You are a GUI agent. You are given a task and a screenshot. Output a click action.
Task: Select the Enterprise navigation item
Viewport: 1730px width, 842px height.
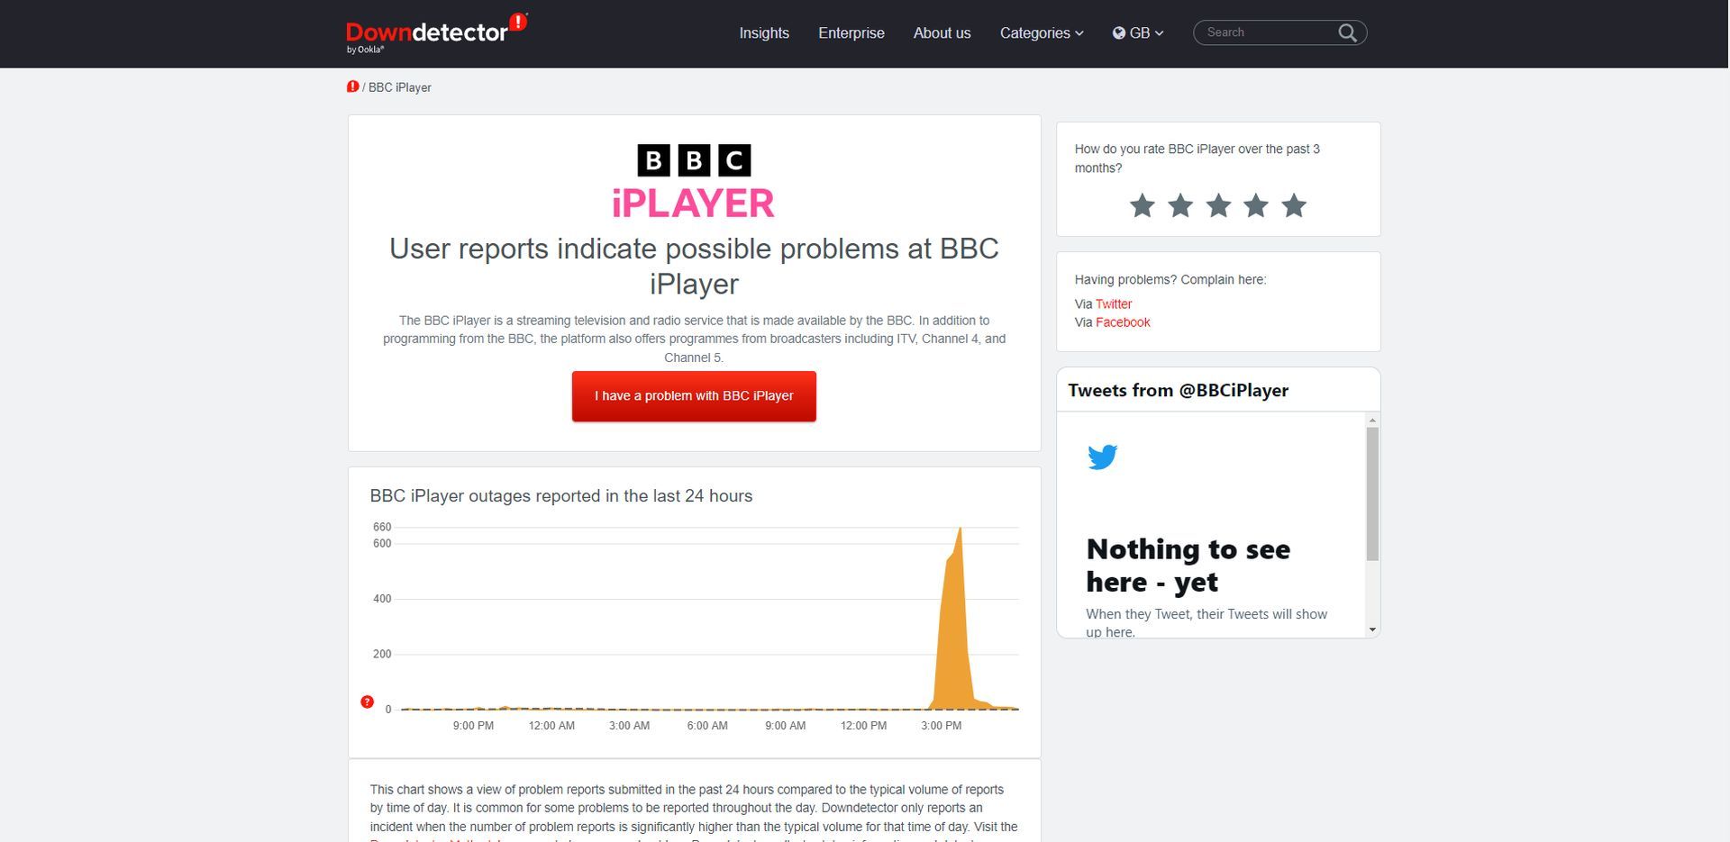(851, 32)
